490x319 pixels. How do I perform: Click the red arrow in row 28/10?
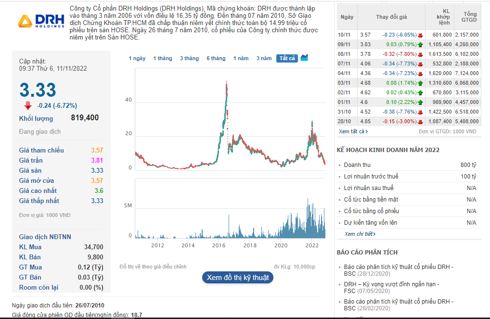pos(420,122)
